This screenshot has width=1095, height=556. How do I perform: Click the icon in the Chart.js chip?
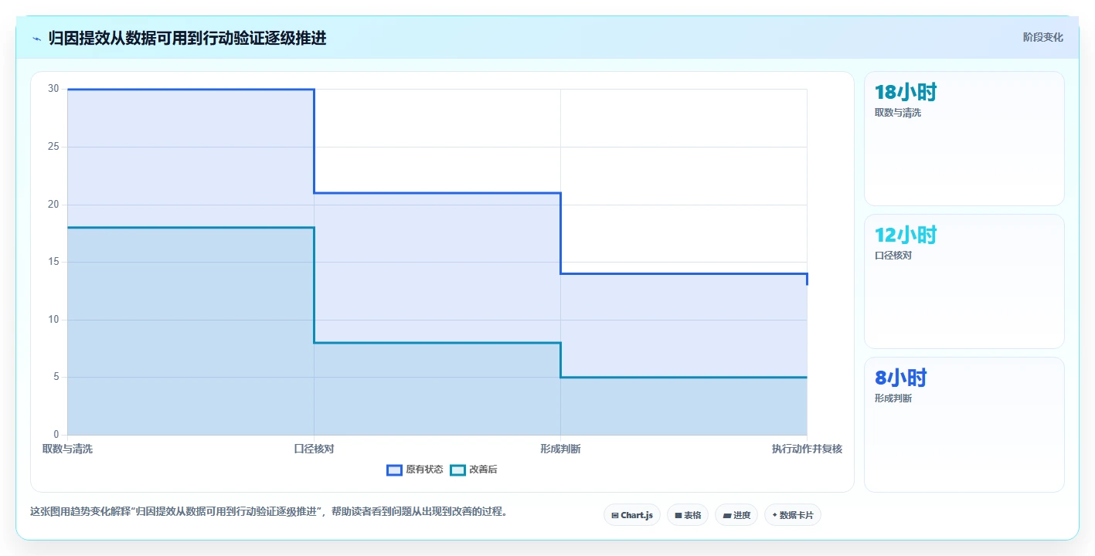615,515
